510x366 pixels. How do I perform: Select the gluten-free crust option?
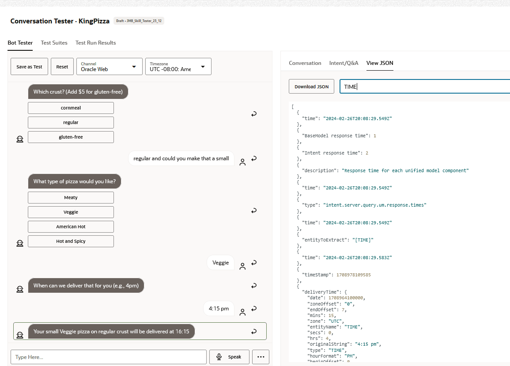[x=71, y=137]
